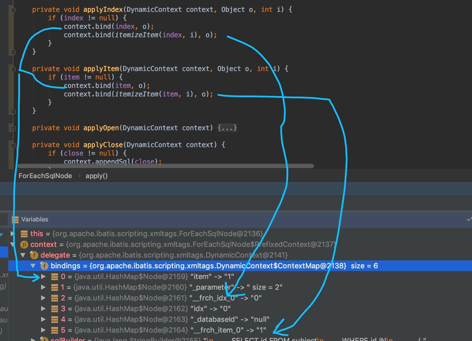This screenshot has width=472, height=341.
Task: Collapse the applyClose method fold marker
Action: [x=13, y=145]
